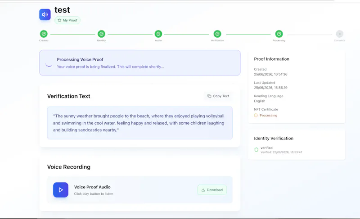Click the Voice Proof Audio title
Image resolution: width=360 pixels, height=219 pixels.
(92, 187)
